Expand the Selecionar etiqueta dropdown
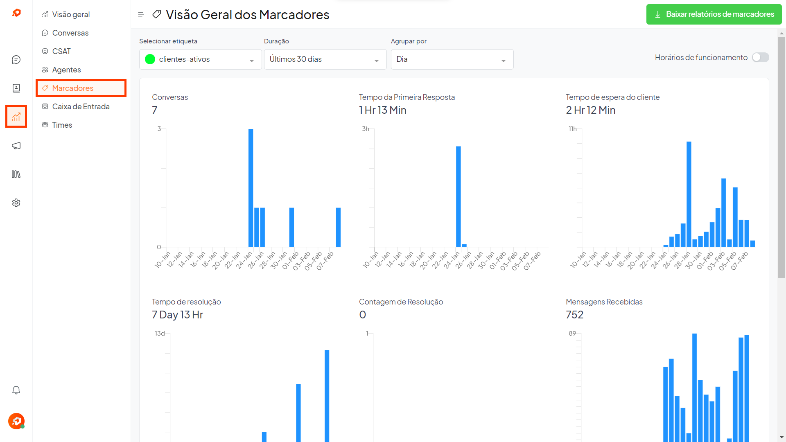Image resolution: width=786 pixels, height=442 pixels. click(x=201, y=59)
